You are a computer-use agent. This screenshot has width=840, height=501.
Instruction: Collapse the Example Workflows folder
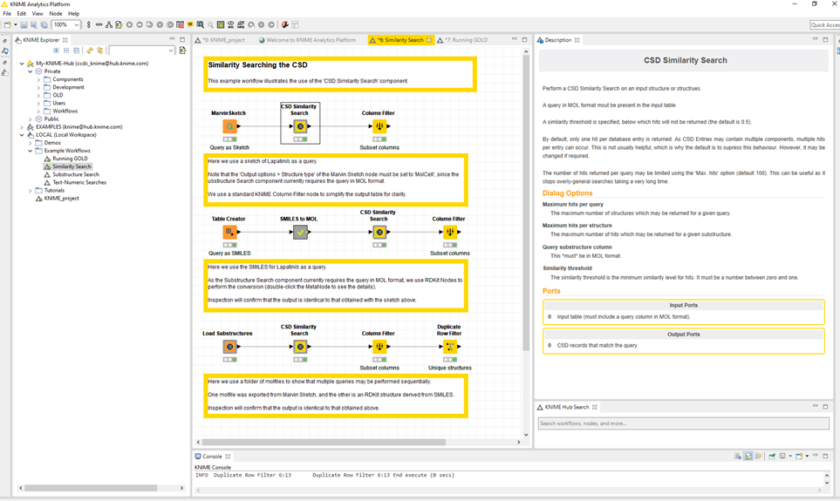(x=31, y=151)
